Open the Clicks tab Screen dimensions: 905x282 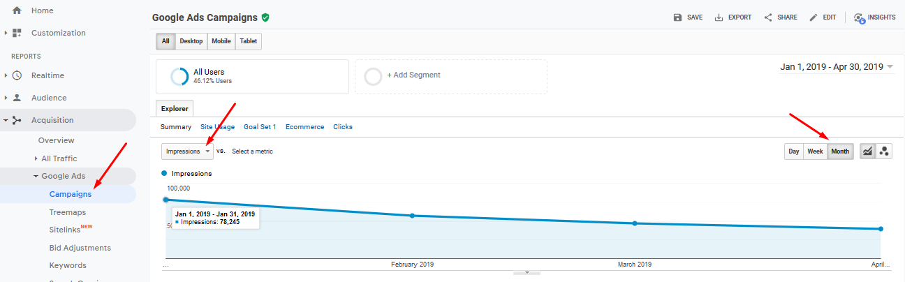[343, 127]
